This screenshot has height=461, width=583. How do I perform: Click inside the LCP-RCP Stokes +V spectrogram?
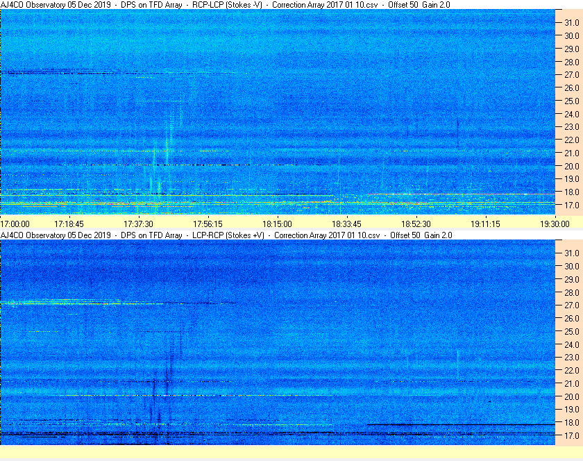278,342
